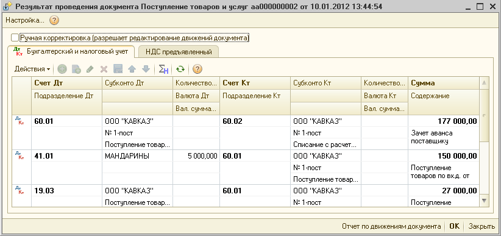Click the scrollbar up arrow of the table
This screenshot has width=501, height=236.
[485, 83]
